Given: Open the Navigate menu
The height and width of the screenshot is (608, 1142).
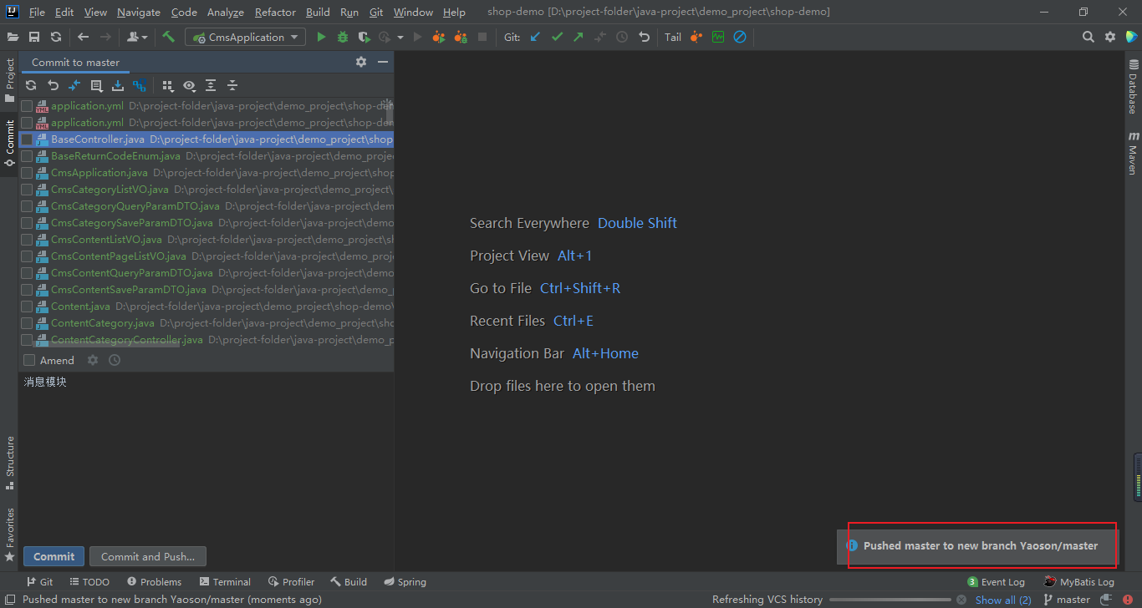Looking at the screenshot, I should point(139,13).
